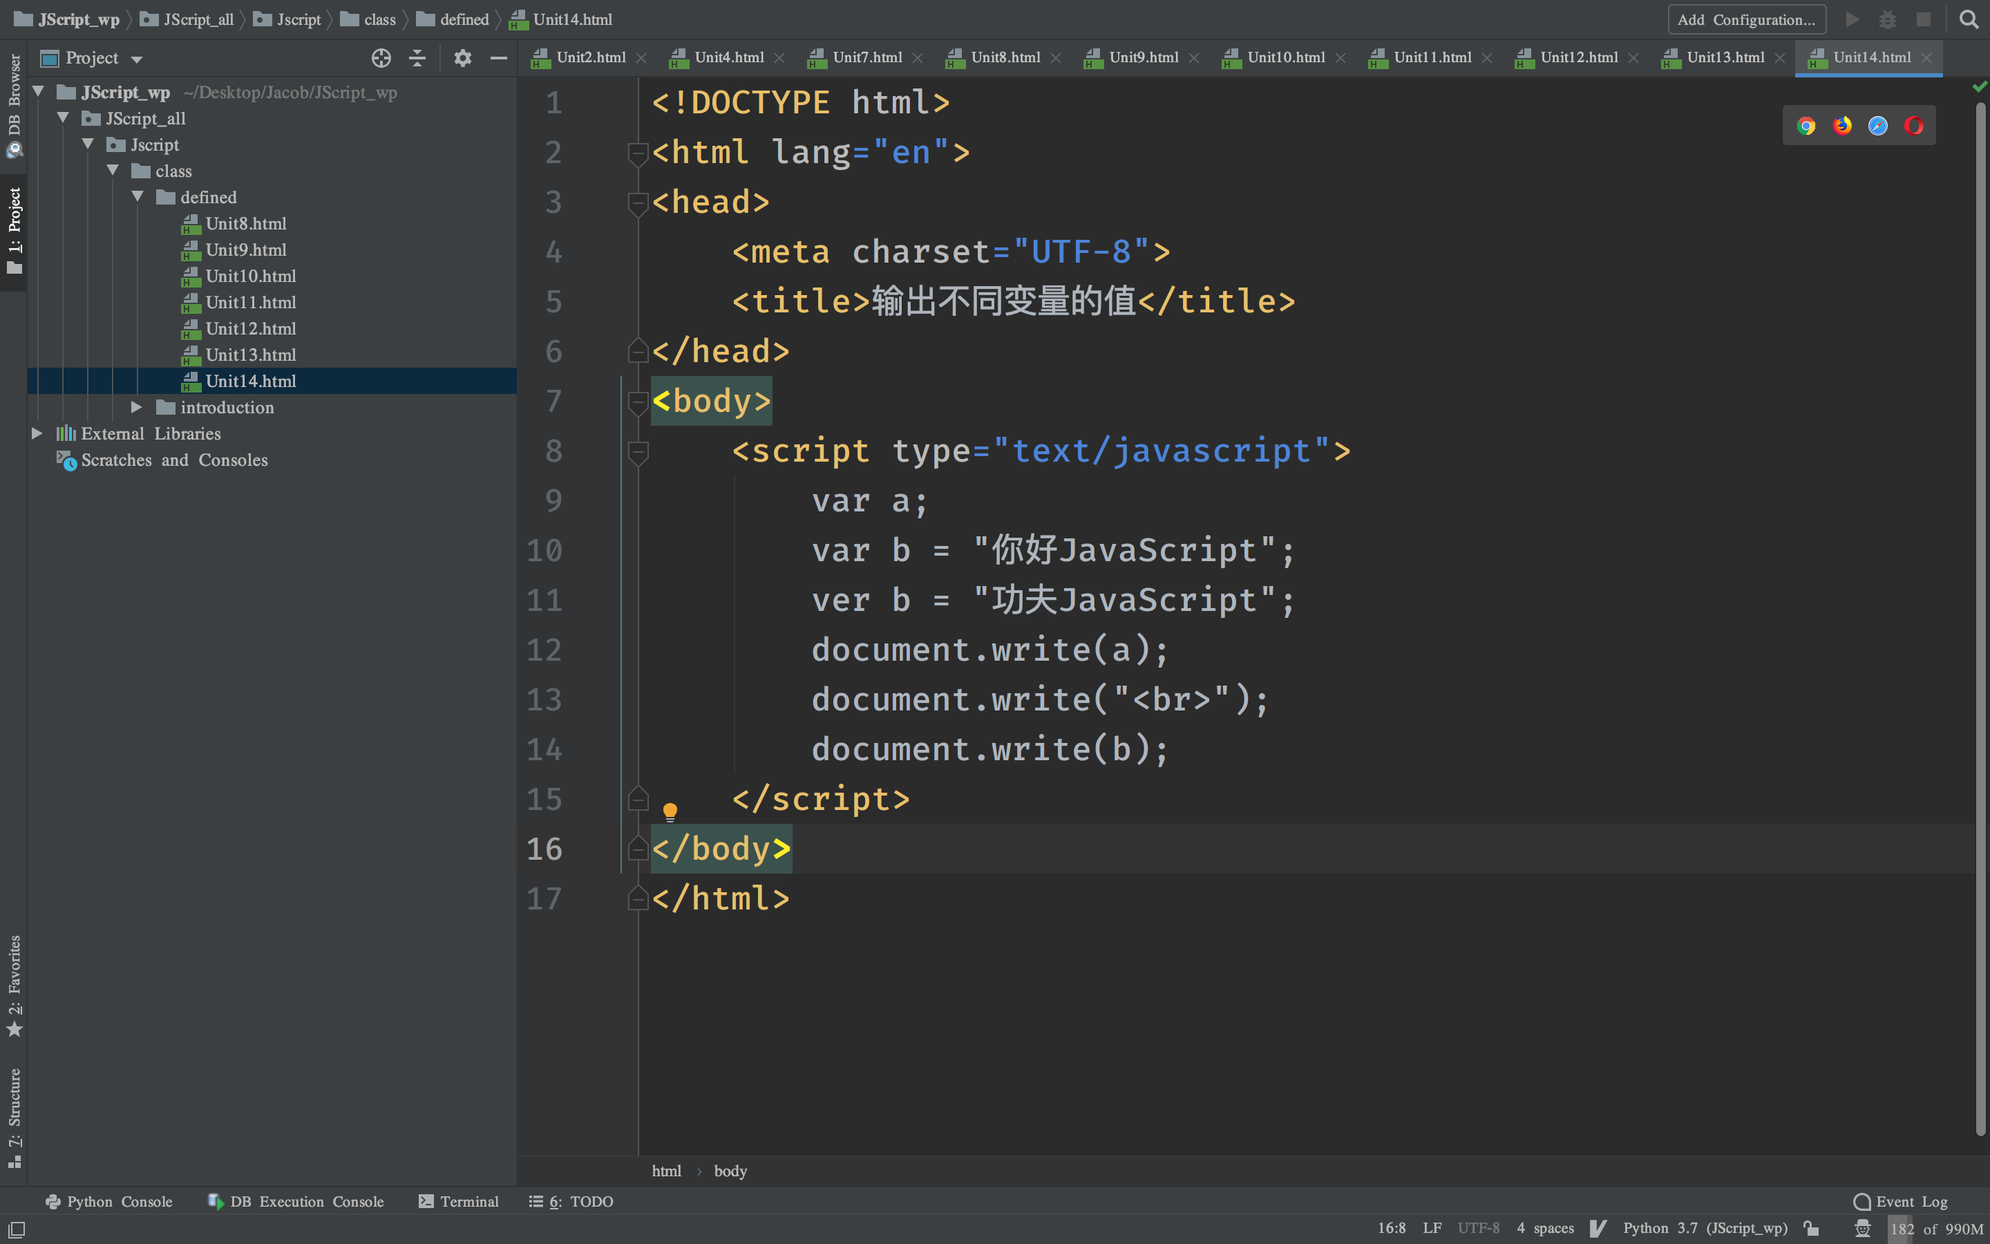Collapse all with the Project toolbar icon
The width and height of the screenshot is (1990, 1244).
point(418,57)
